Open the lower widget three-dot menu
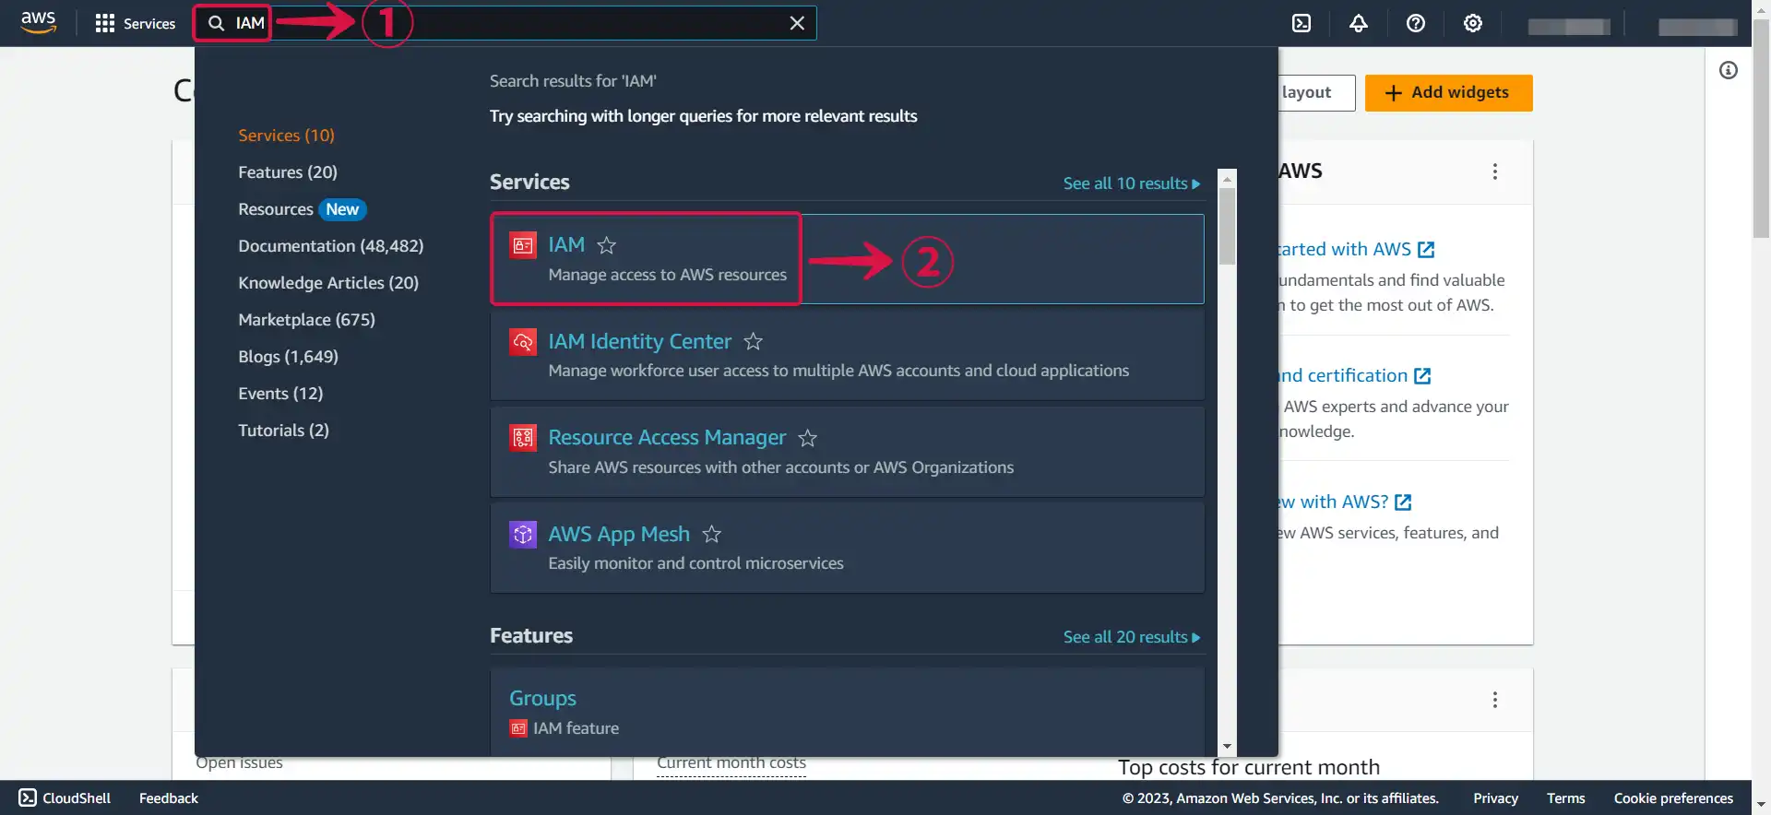Screen dimensions: 1771x815 tap(1495, 700)
